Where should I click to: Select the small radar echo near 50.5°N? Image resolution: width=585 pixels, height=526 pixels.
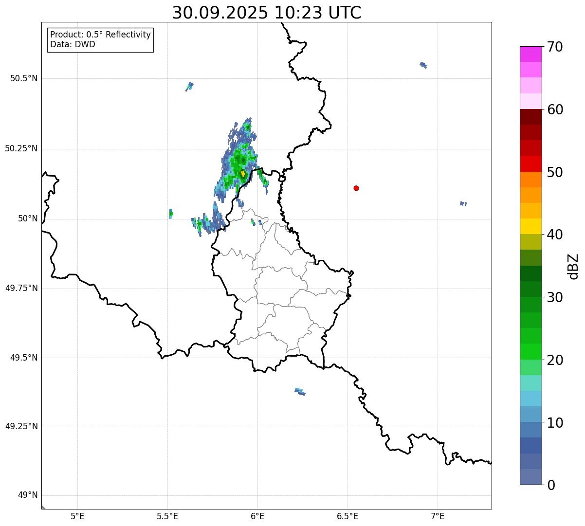tap(189, 86)
